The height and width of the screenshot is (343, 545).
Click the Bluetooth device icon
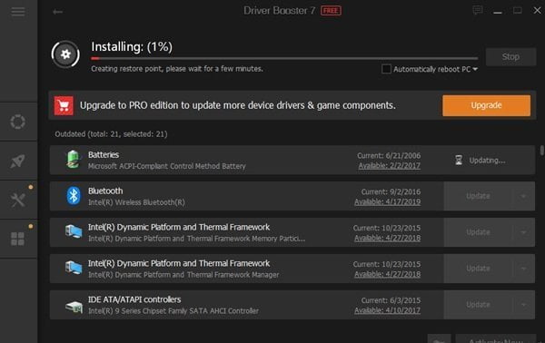tap(74, 196)
